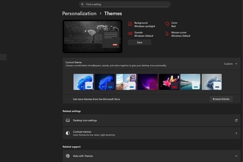The image size is (243, 162).
Task: Go back to Personalization breadcrumb
Action: 79,14
